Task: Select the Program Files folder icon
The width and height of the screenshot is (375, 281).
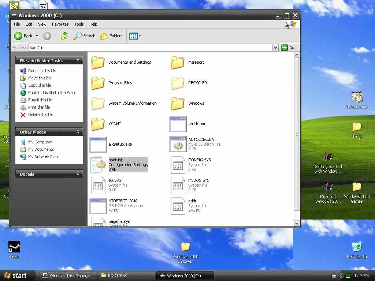Action: point(98,83)
